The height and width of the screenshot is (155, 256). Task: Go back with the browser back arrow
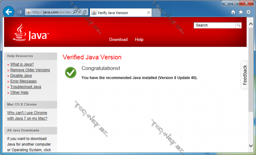[9, 12]
